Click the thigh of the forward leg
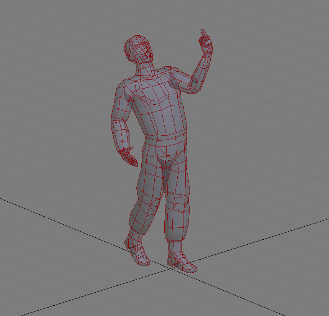Viewport: 329px width, 316px height. click(177, 176)
